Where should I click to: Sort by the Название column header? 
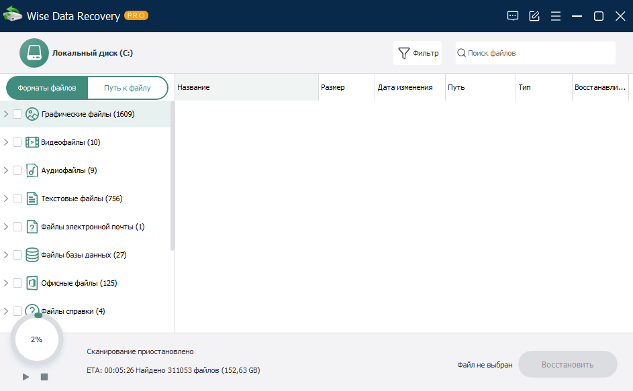pyautogui.click(x=246, y=87)
